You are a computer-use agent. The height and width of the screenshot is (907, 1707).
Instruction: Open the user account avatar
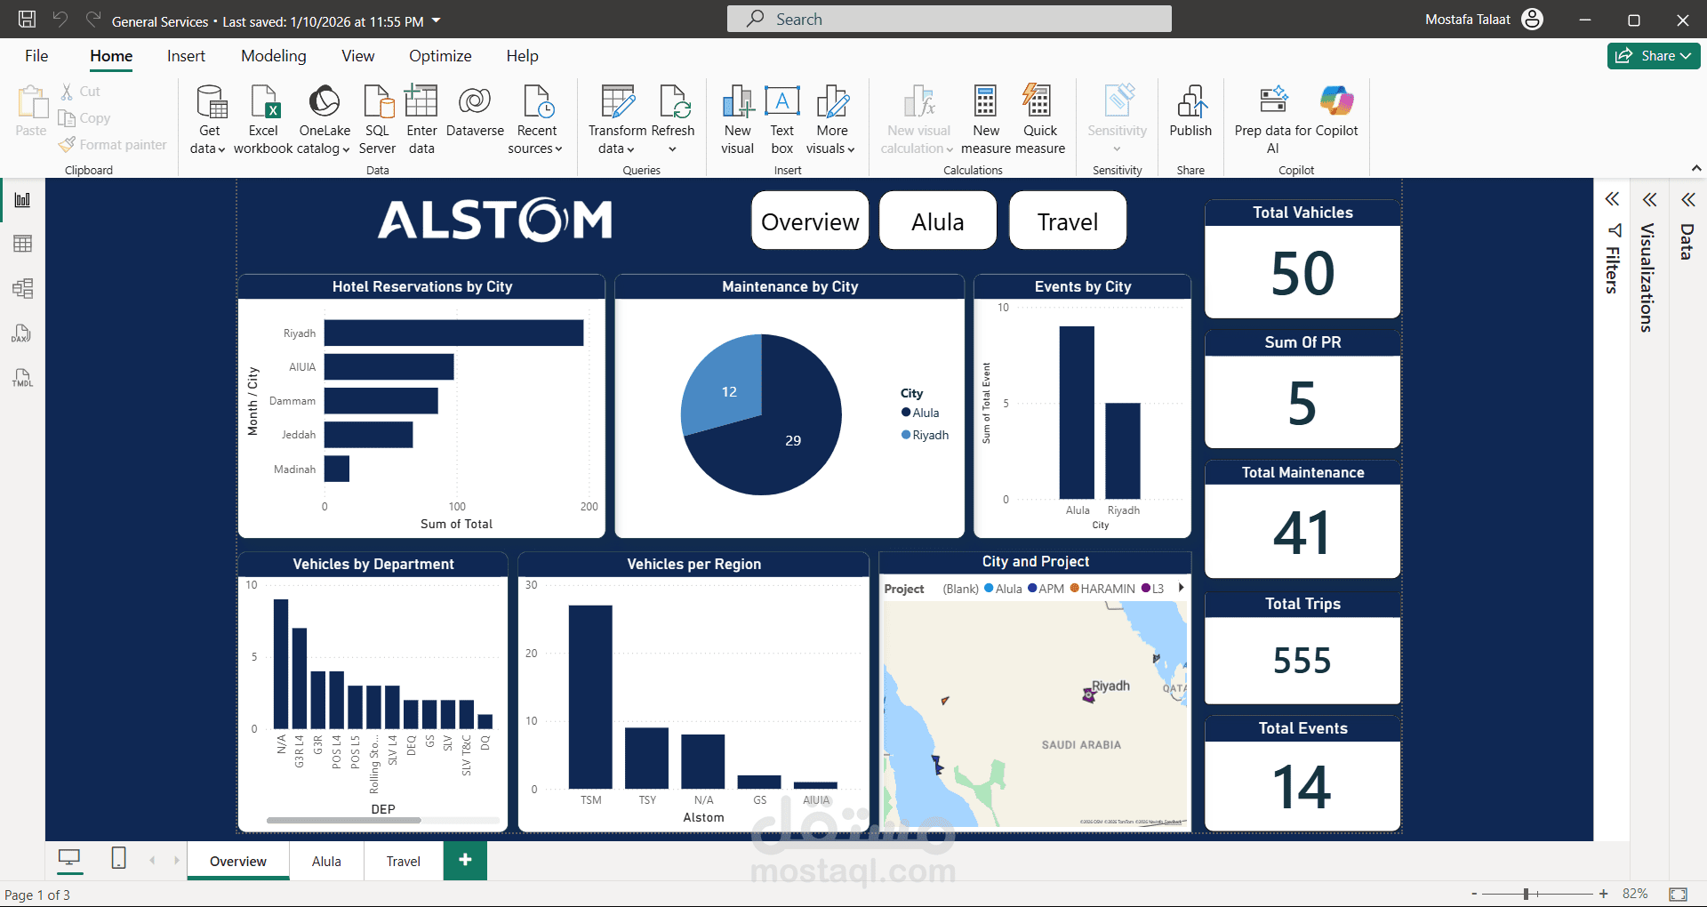1533,19
